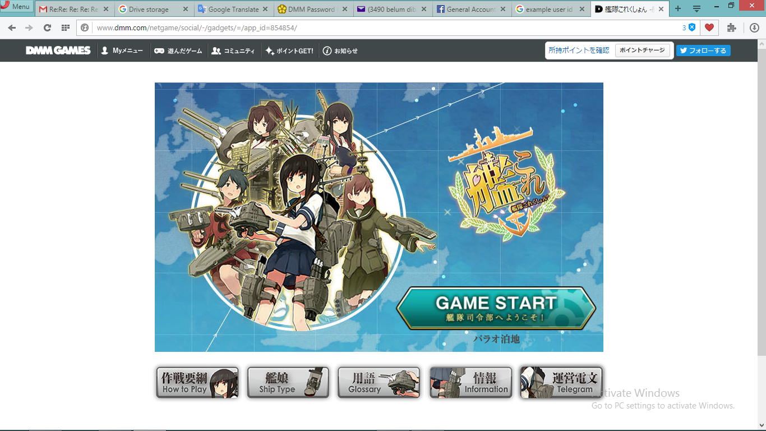Viewport: 766px width, 431px height.
Task: Go forward to next page
Action: (29, 27)
